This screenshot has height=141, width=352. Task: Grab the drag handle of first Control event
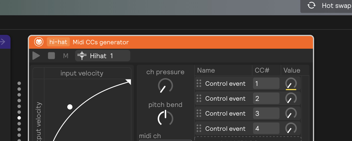click(199, 84)
